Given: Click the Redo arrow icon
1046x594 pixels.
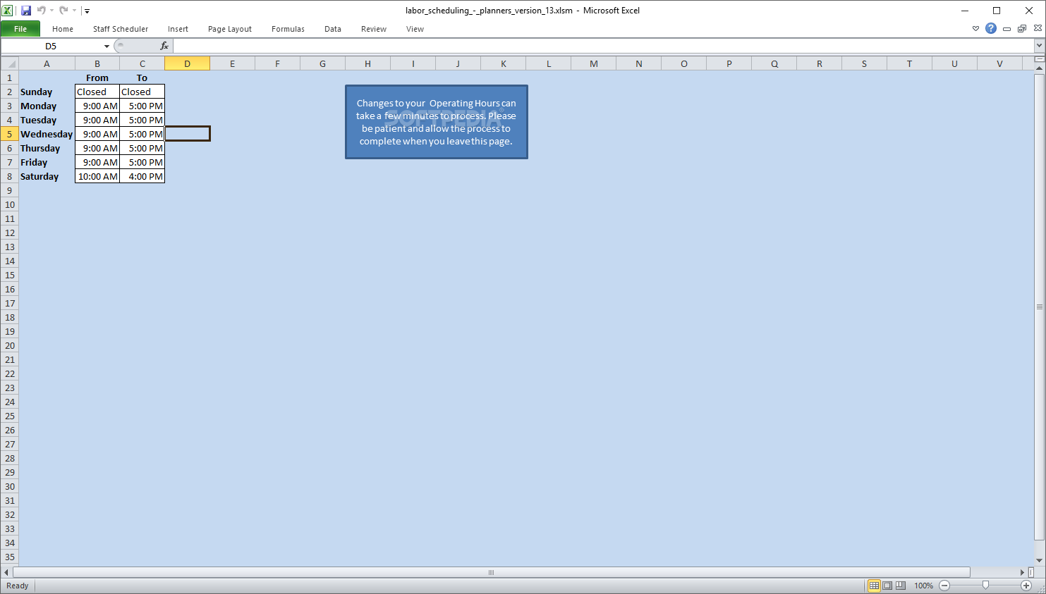Looking at the screenshot, I should pos(63,11).
